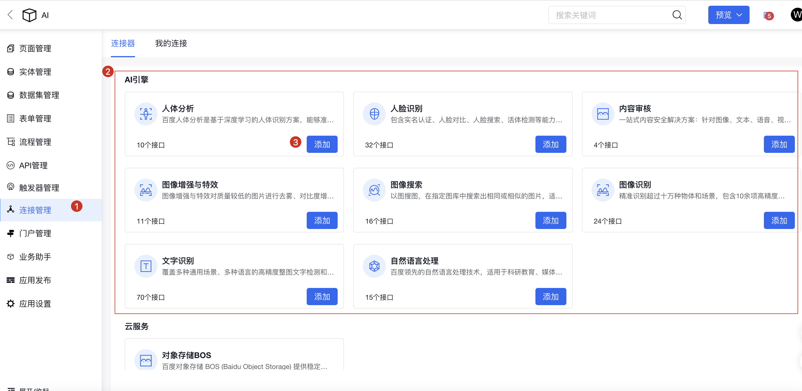The width and height of the screenshot is (802, 391).
Task: Open the 预览 dropdown button
Action: (x=728, y=15)
